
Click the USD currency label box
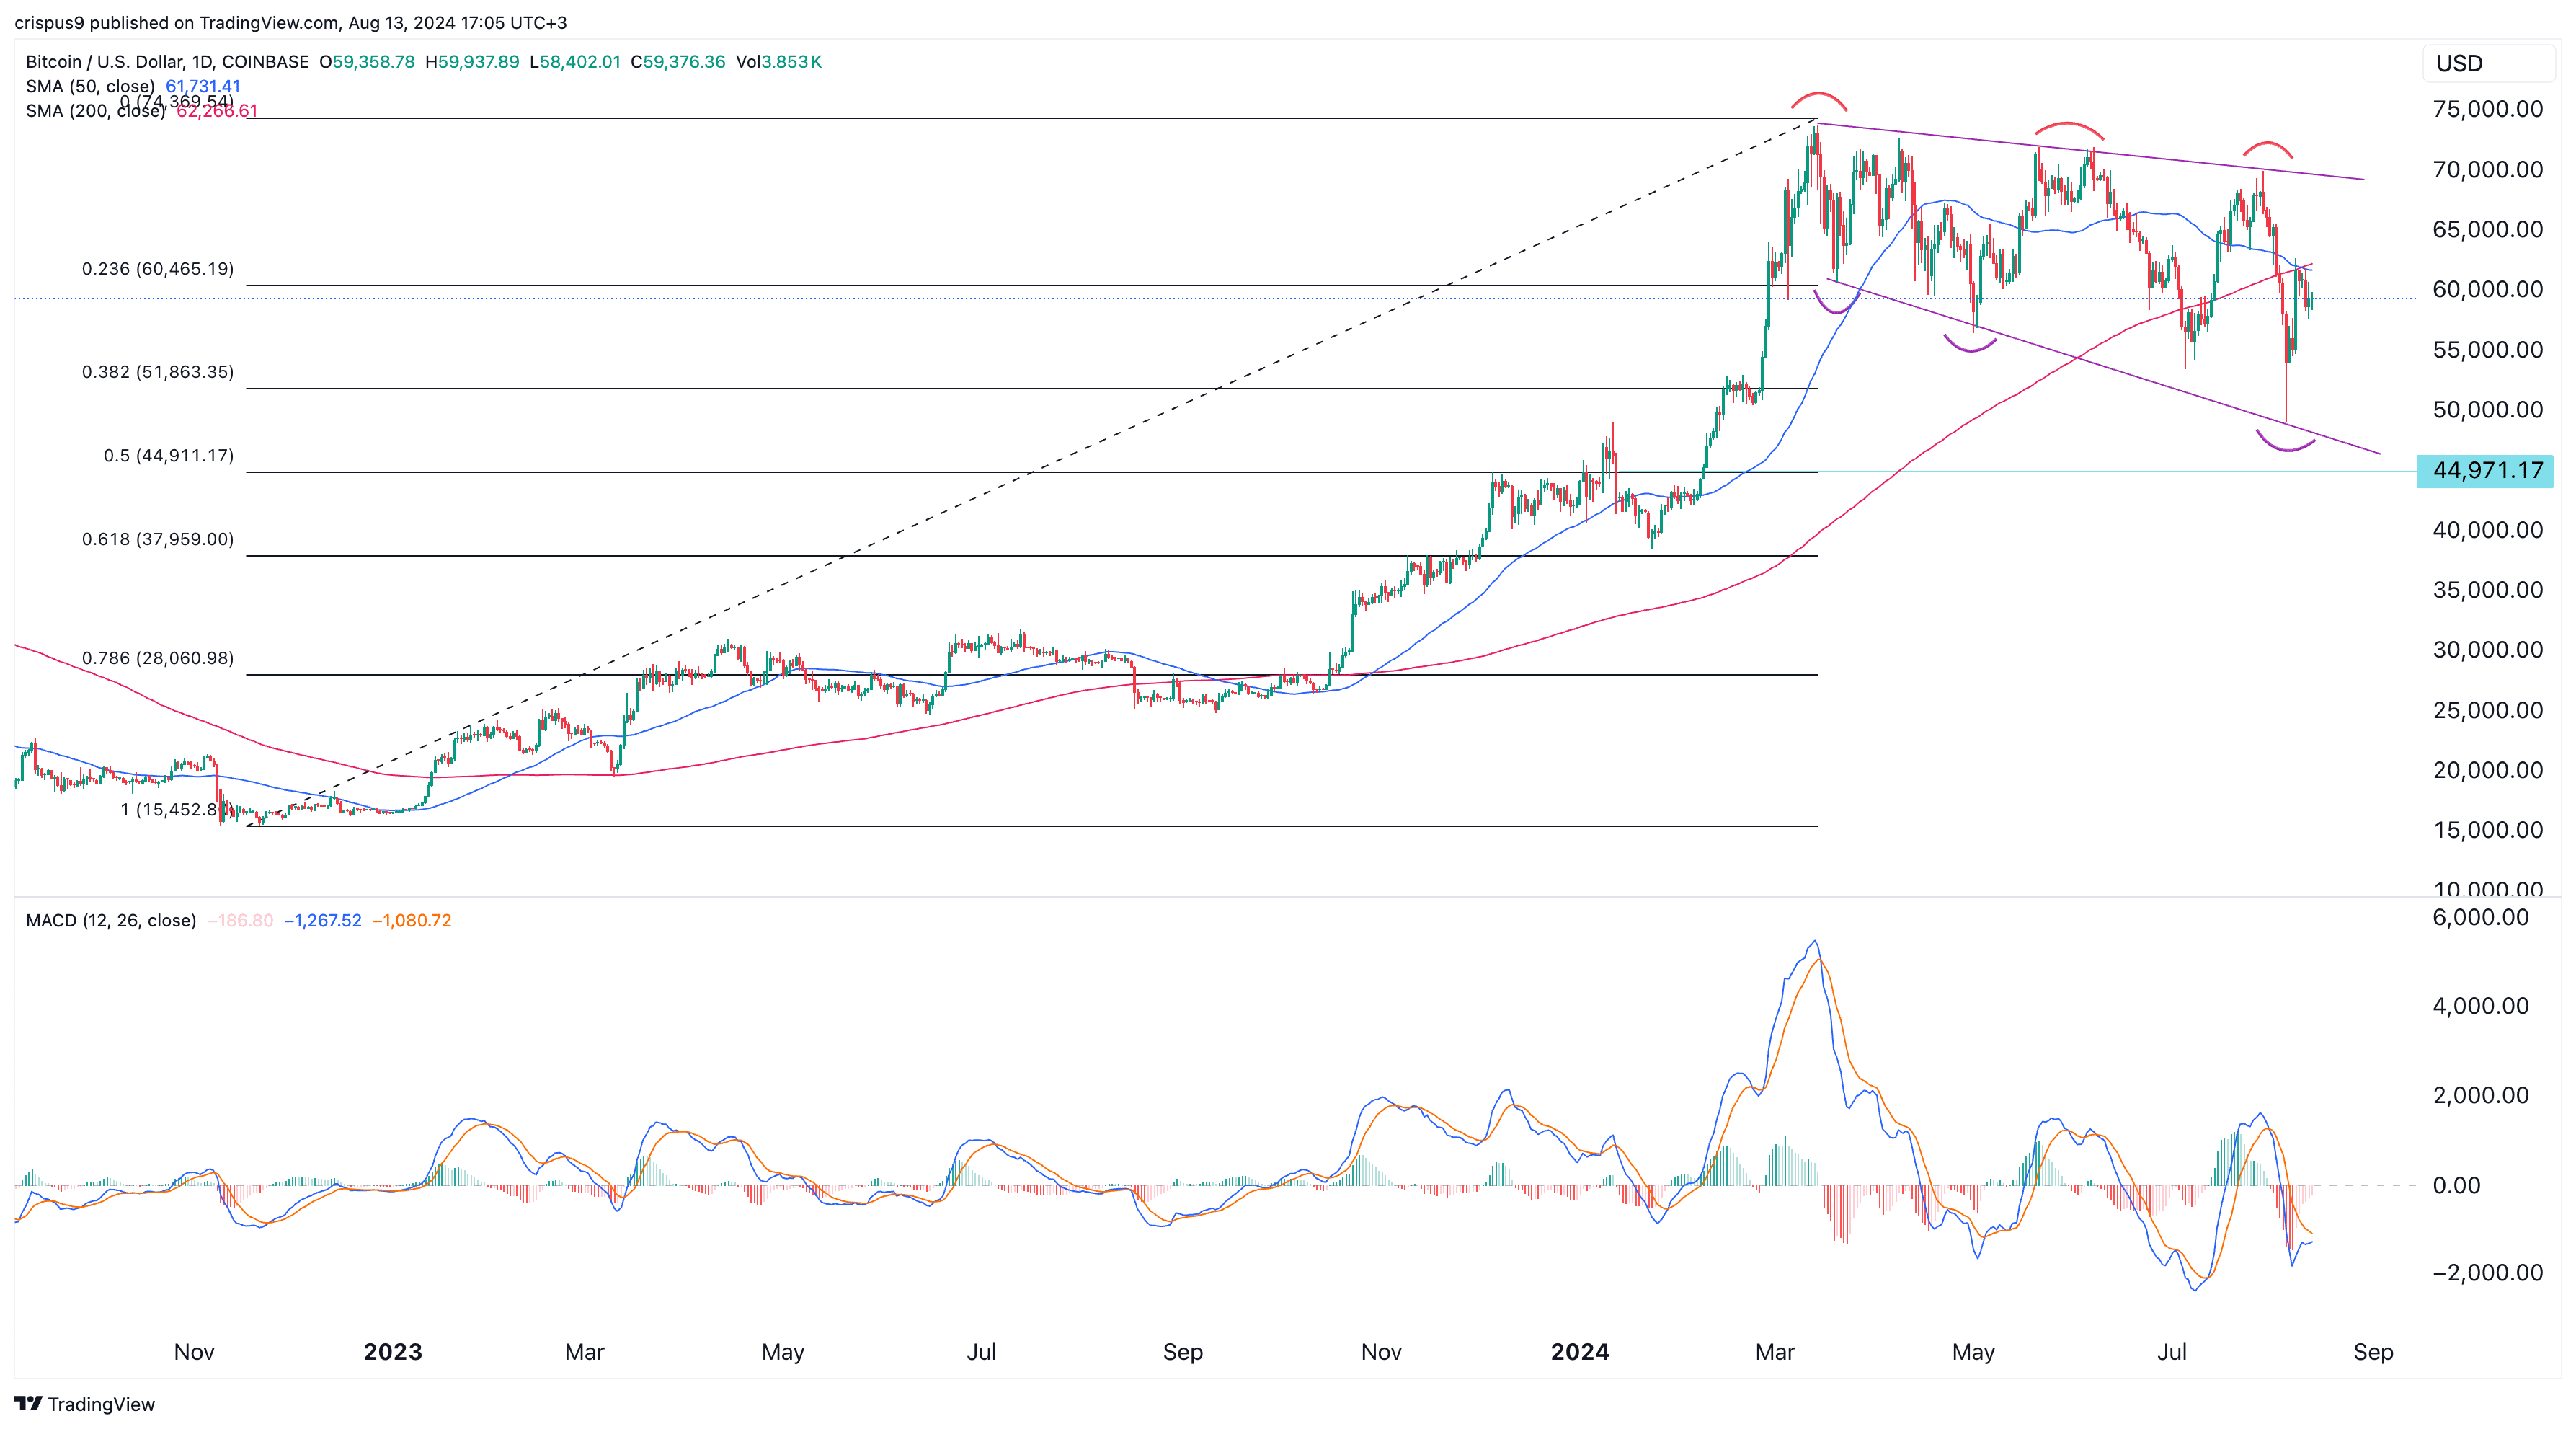click(x=2487, y=63)
